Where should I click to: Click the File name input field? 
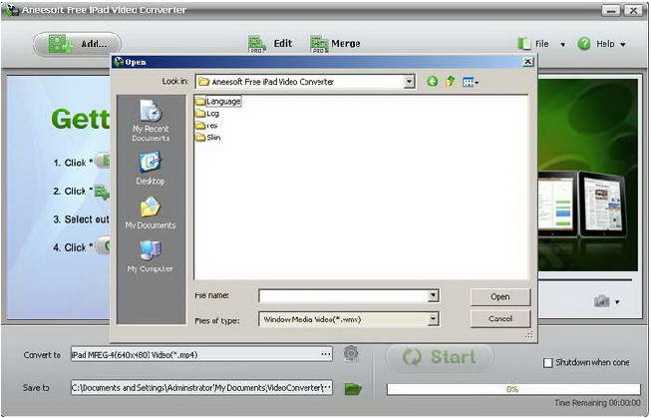click(x=343, y=296)
